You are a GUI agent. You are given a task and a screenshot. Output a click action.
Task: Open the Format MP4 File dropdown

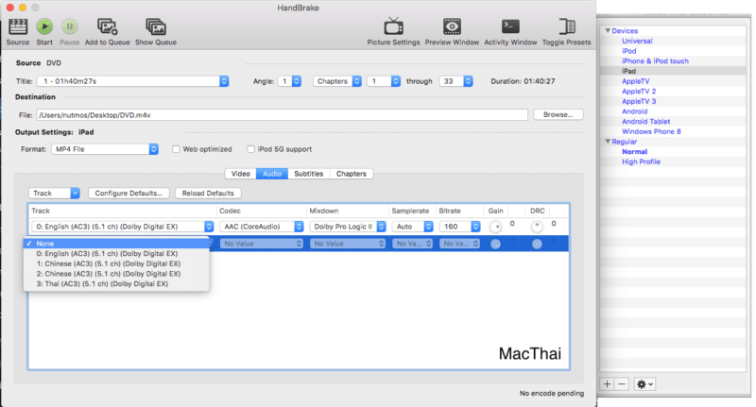pos(105,149)
